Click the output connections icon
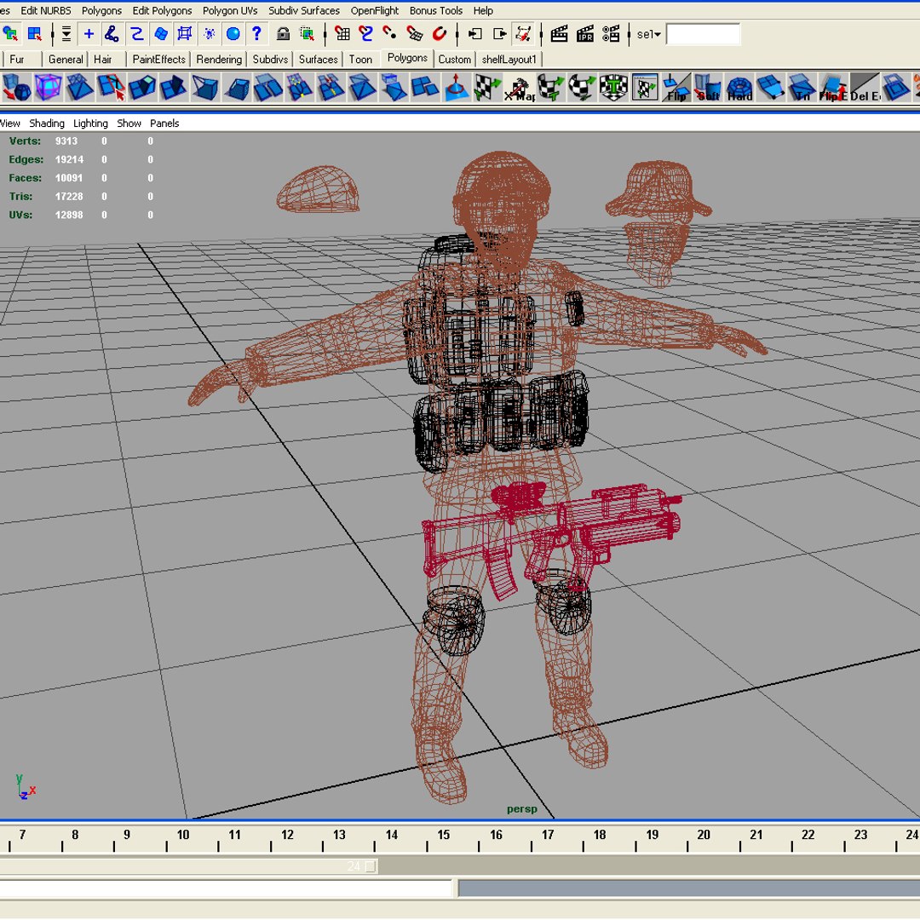Image resolution: width=920 pixels, height=920 pixels. click(499, 34)
